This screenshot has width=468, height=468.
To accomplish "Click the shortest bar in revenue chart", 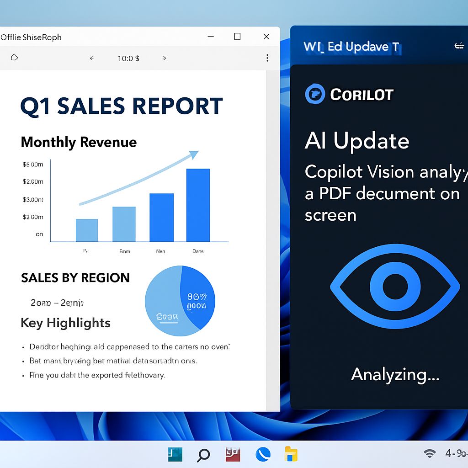I will coord(86,230).
